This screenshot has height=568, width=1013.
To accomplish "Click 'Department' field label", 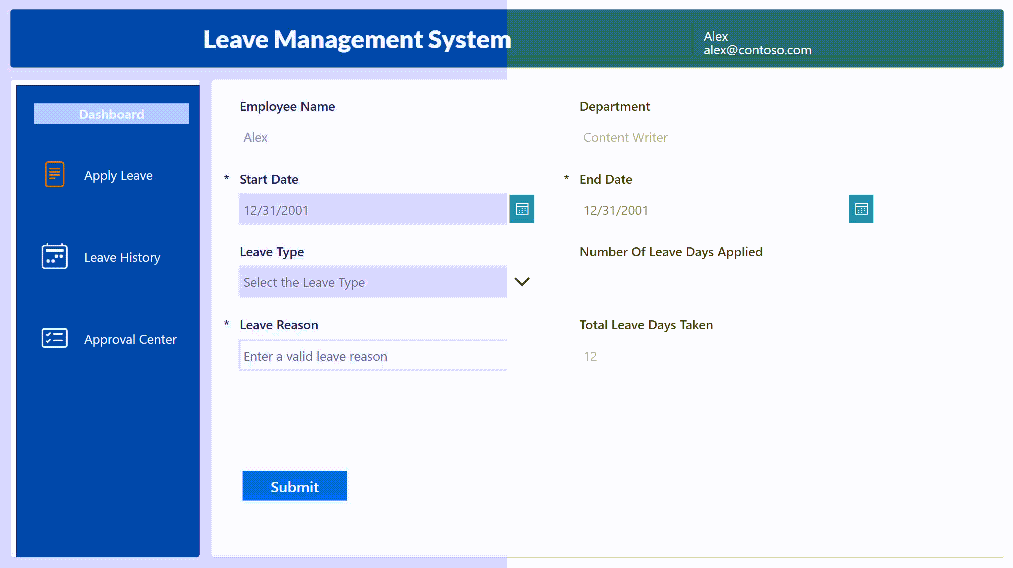I will pos(614,106).
